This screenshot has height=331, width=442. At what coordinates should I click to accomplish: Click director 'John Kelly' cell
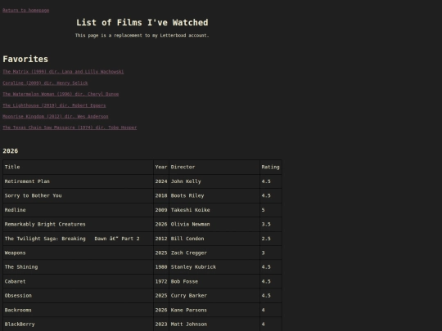point(214,181)
